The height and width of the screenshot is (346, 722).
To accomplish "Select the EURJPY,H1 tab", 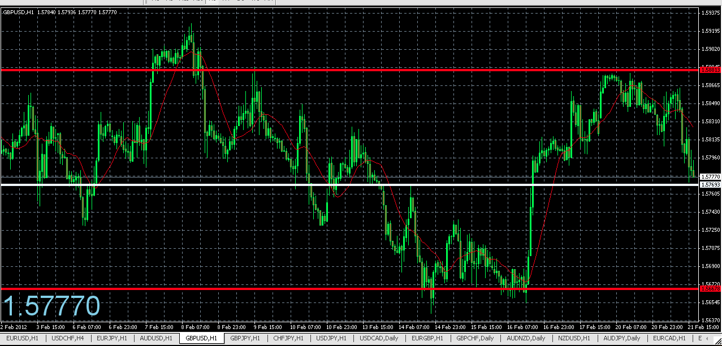I will point(112,338).
